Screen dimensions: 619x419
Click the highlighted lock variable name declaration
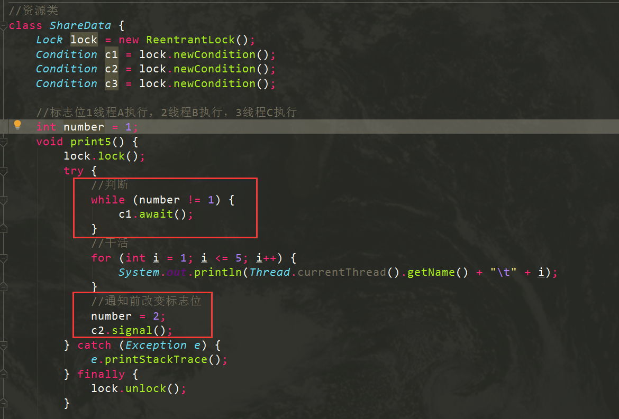click(x=84, y=40)
